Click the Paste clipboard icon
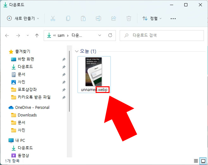This screenshot has height=165, width=208. point(83,18)
